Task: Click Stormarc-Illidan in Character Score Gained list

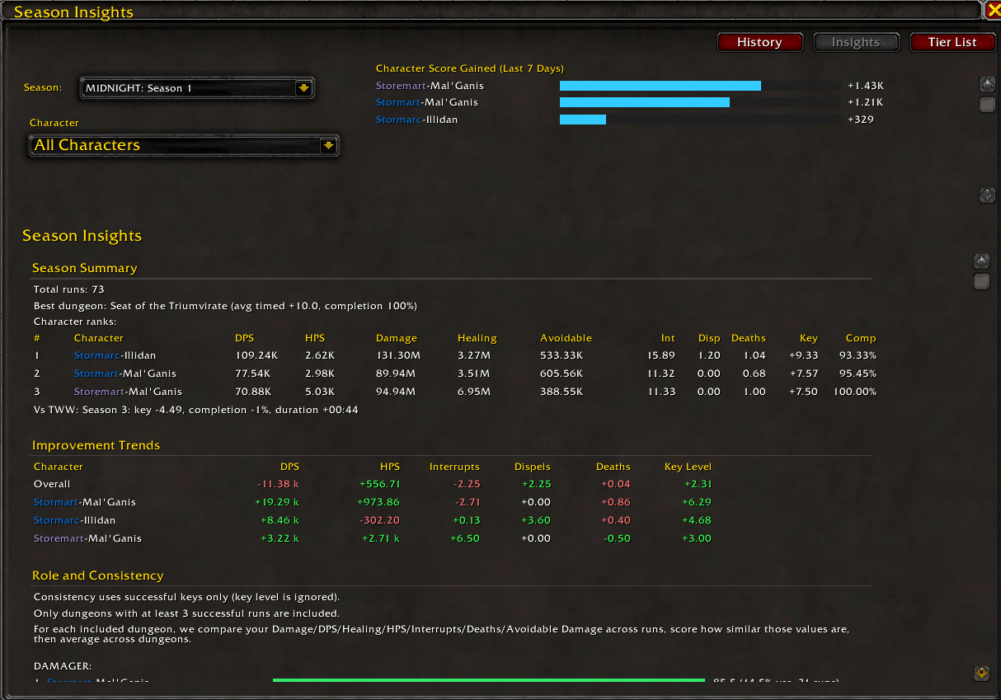Action: point(416,120)
